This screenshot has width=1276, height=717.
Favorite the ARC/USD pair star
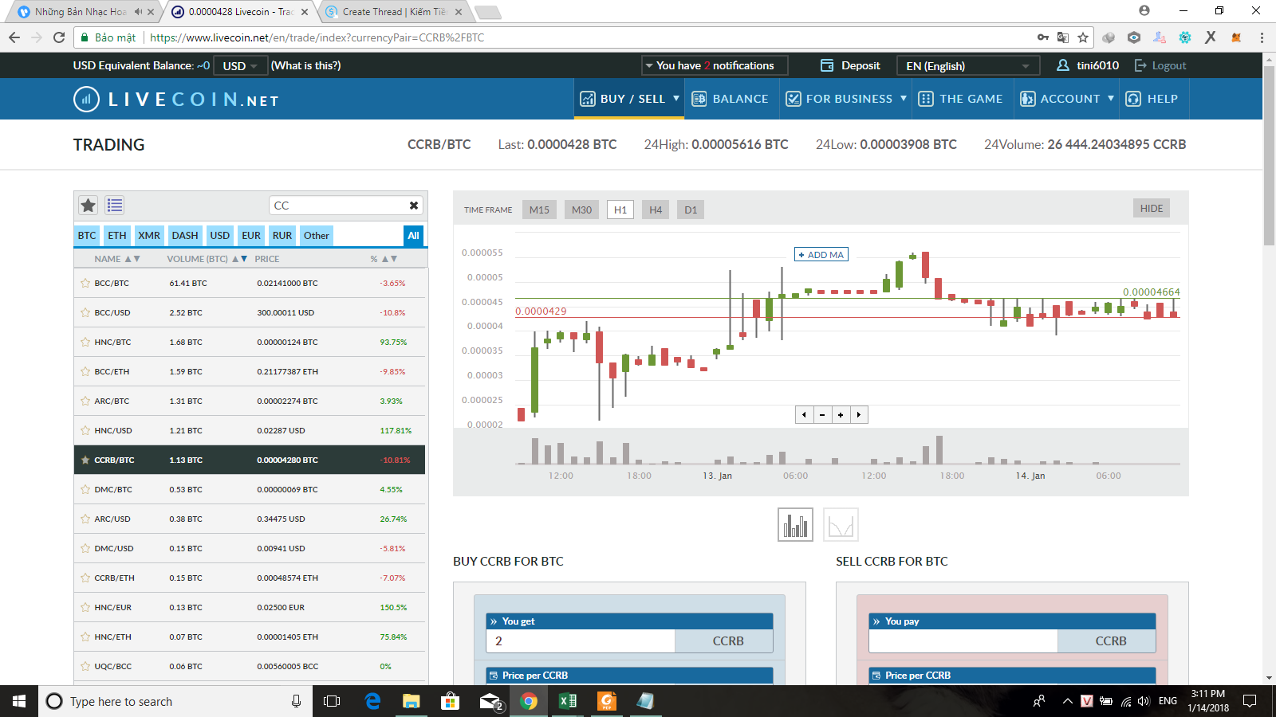pos(85,519)
